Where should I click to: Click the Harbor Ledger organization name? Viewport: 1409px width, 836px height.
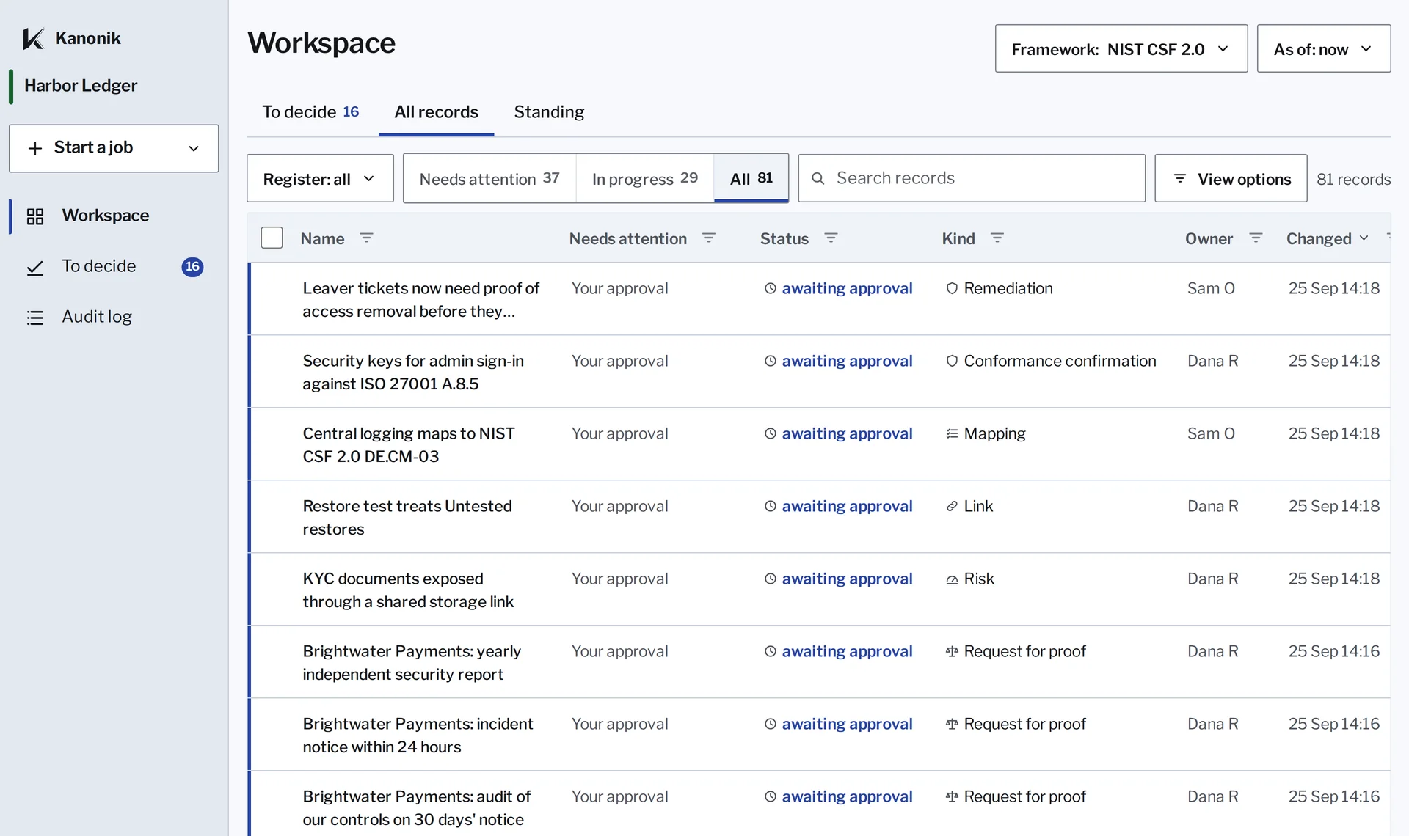pos(81,85)
